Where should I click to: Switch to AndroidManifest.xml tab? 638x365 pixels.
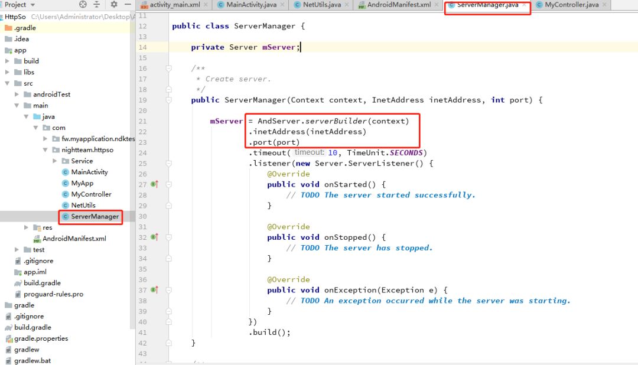pos(398,5)
